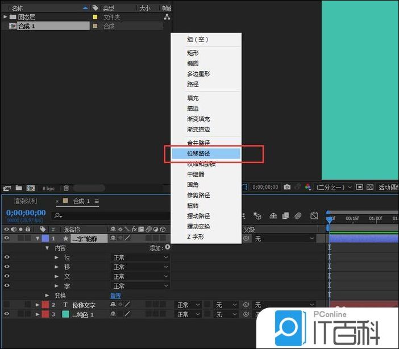This screenshot has height=349, width=399.
Task: Hide layer 1 轮廓 with eye icon
Action: [x=7, y=238]
